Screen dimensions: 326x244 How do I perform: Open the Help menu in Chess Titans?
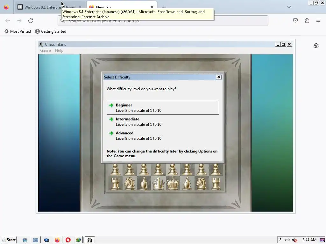(59, 51)
